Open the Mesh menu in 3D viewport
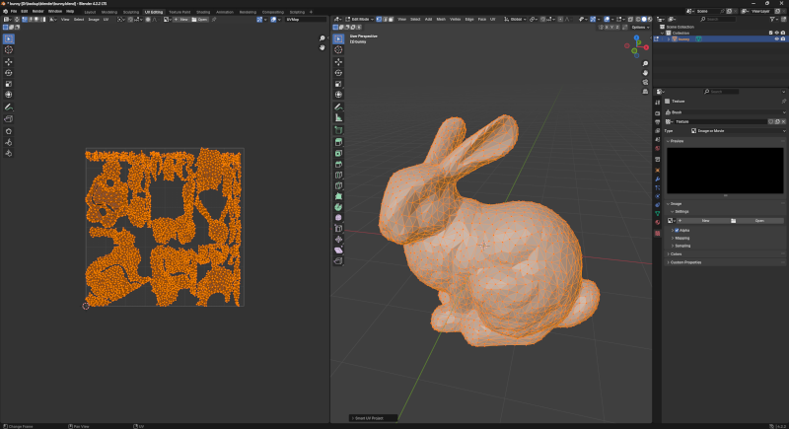This screenshot has height=429, width=789. (441, 19)
